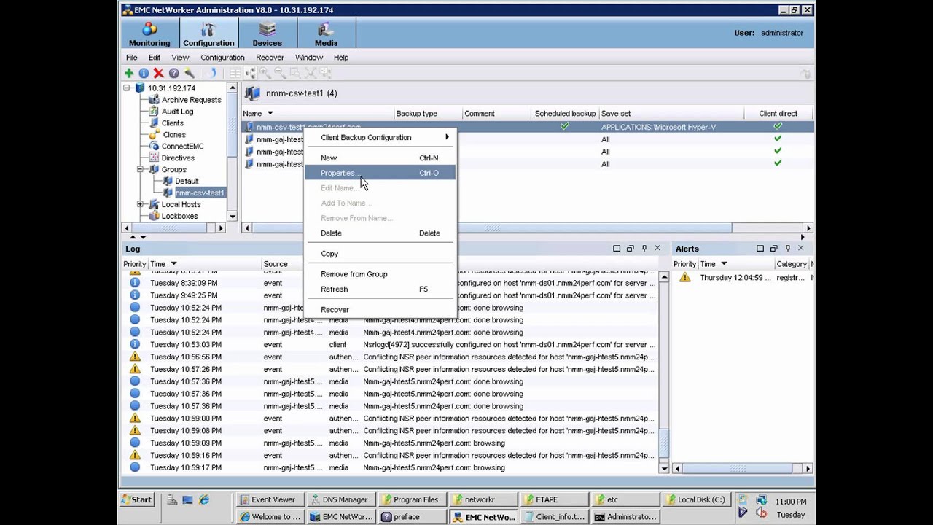Click scroll down arrow of navigation tree
933x525 pixels.
pos(233,217)
